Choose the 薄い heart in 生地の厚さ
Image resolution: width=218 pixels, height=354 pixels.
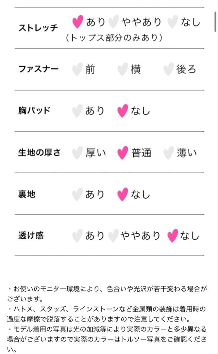pyautogui.click(x=168, y=153)
